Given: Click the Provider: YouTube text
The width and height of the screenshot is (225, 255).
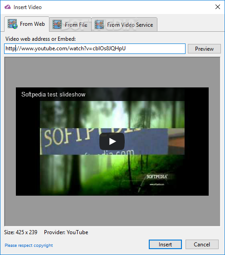Looking at the screenshot, I should pos(66,232).
